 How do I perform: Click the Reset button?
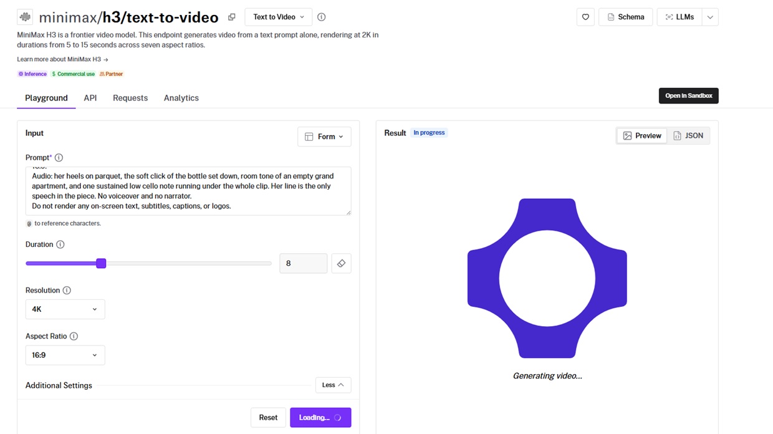tap(268, 417)
